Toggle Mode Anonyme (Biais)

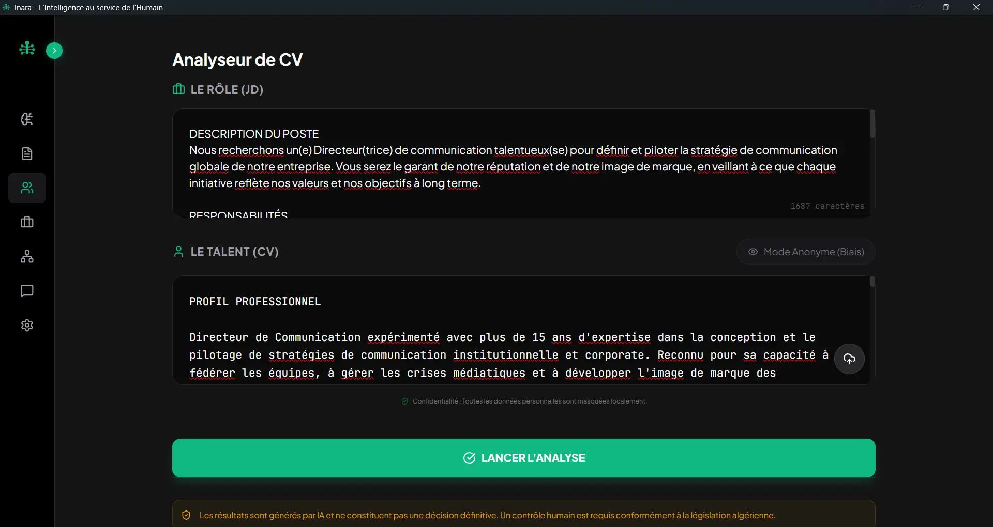click(806, 252)
